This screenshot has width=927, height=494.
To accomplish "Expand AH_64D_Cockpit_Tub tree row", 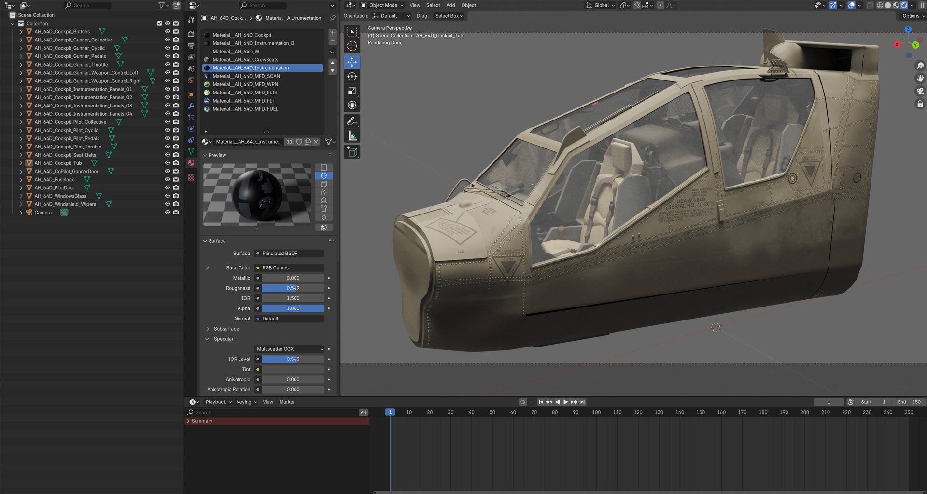I will click(x=21, y=163).
